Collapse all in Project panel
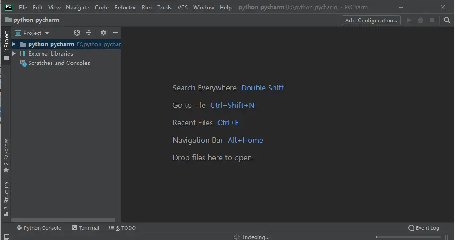This screenshot has width=455, height=240. pos(89,33)
